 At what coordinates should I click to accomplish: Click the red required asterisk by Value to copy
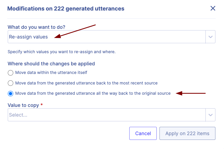(42, 105)
